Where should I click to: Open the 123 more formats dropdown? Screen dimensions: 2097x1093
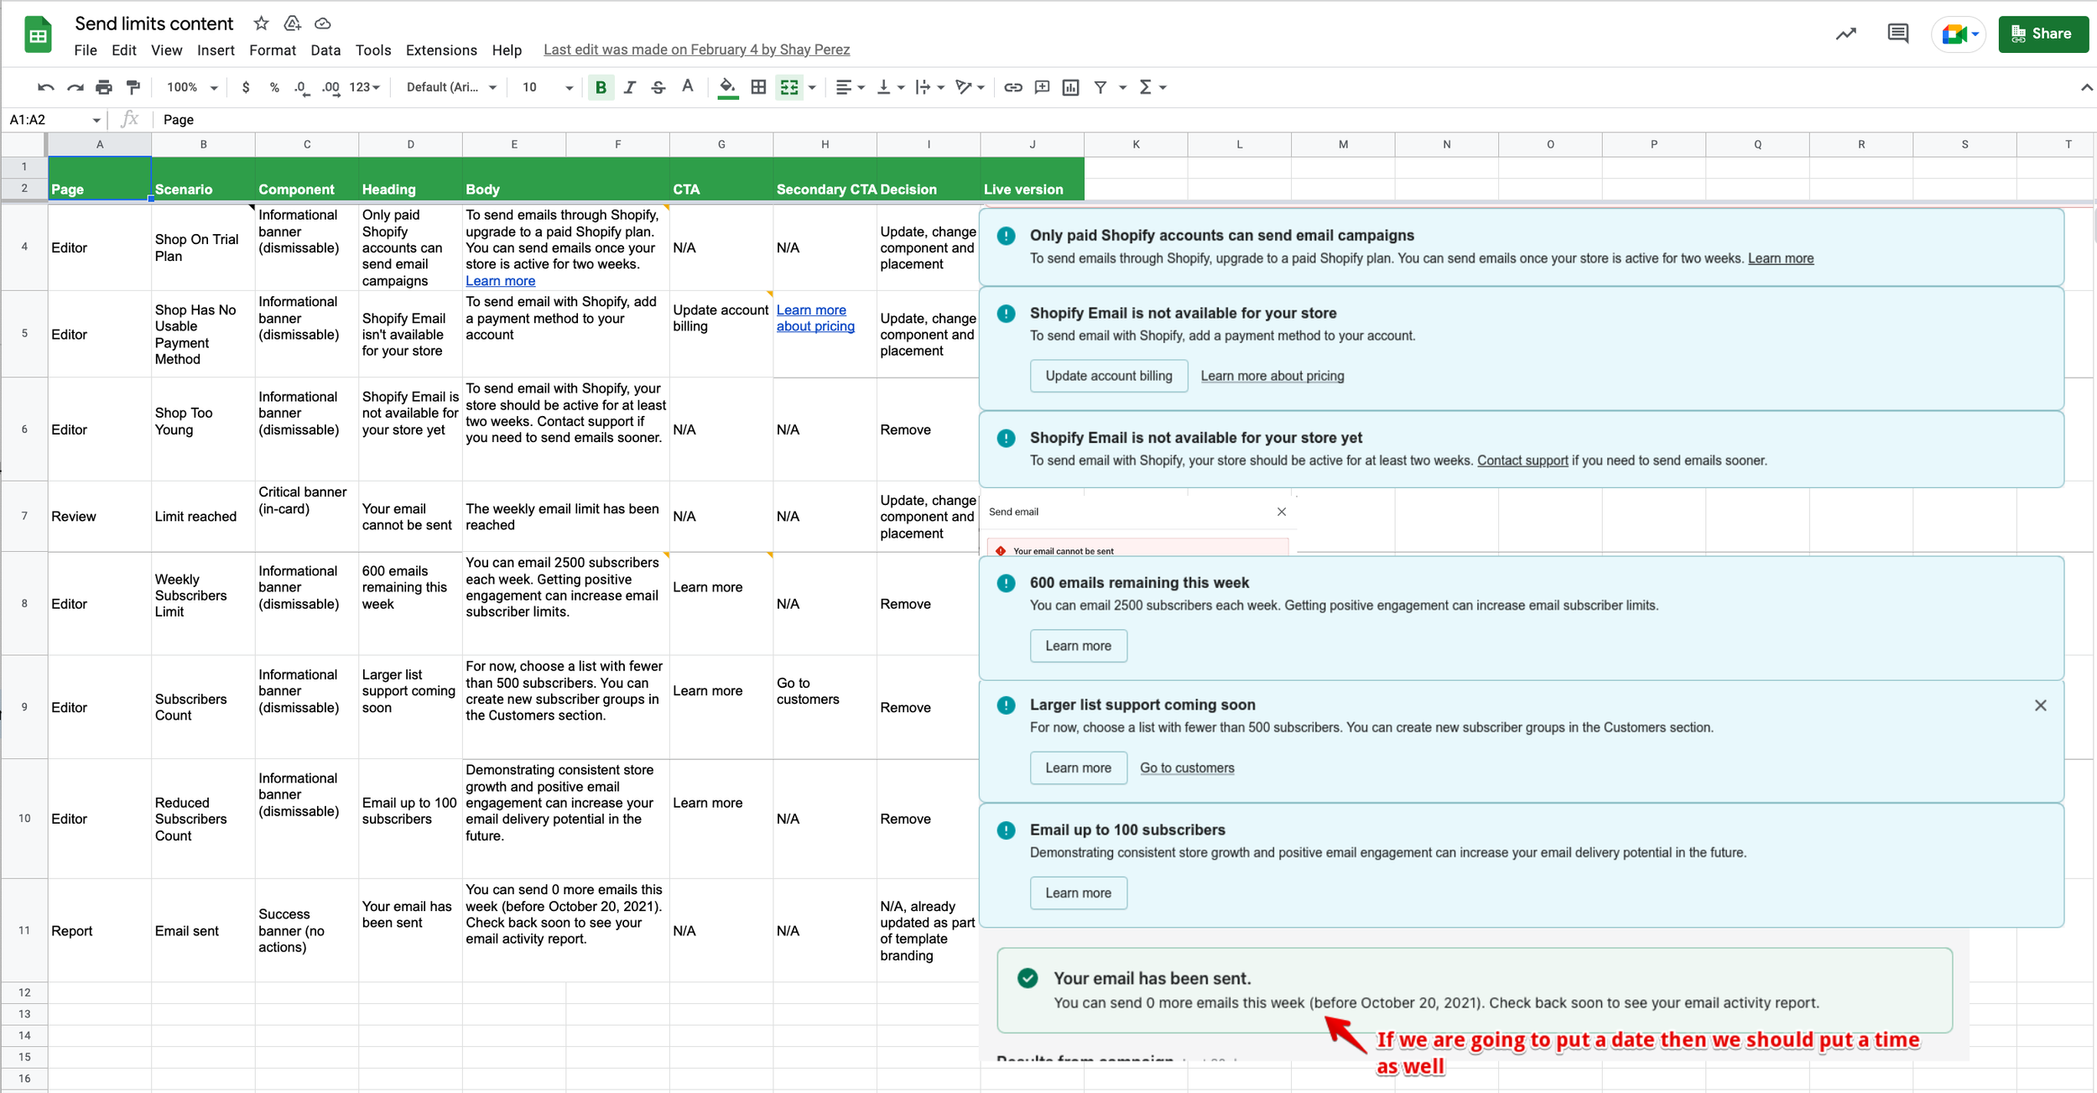(x=365, y=87)
